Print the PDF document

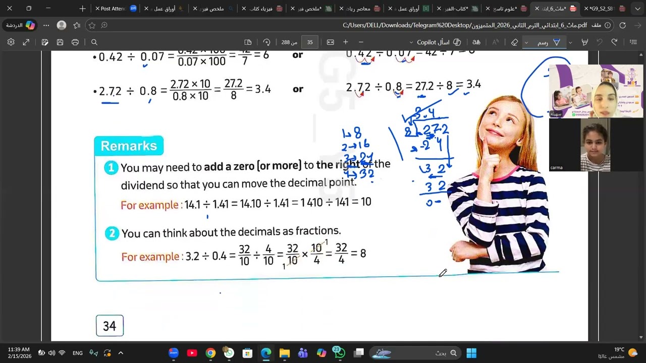click(x=75, y=42)
